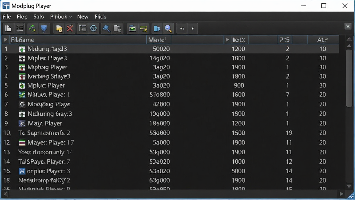Image resolution: width=355 pixels, height=200 pixels.
Task: Click the file icon of Mipbag Player
Action: [22, 68]
